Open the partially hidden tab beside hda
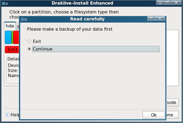 [18, 27]
